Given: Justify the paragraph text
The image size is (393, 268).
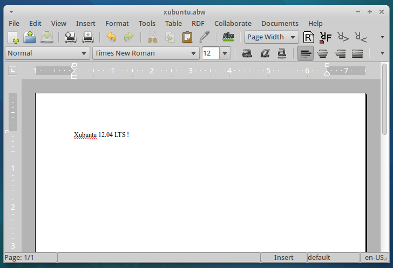Looking at the screenshot, I should pyautogui.click(x=357, y=53).
